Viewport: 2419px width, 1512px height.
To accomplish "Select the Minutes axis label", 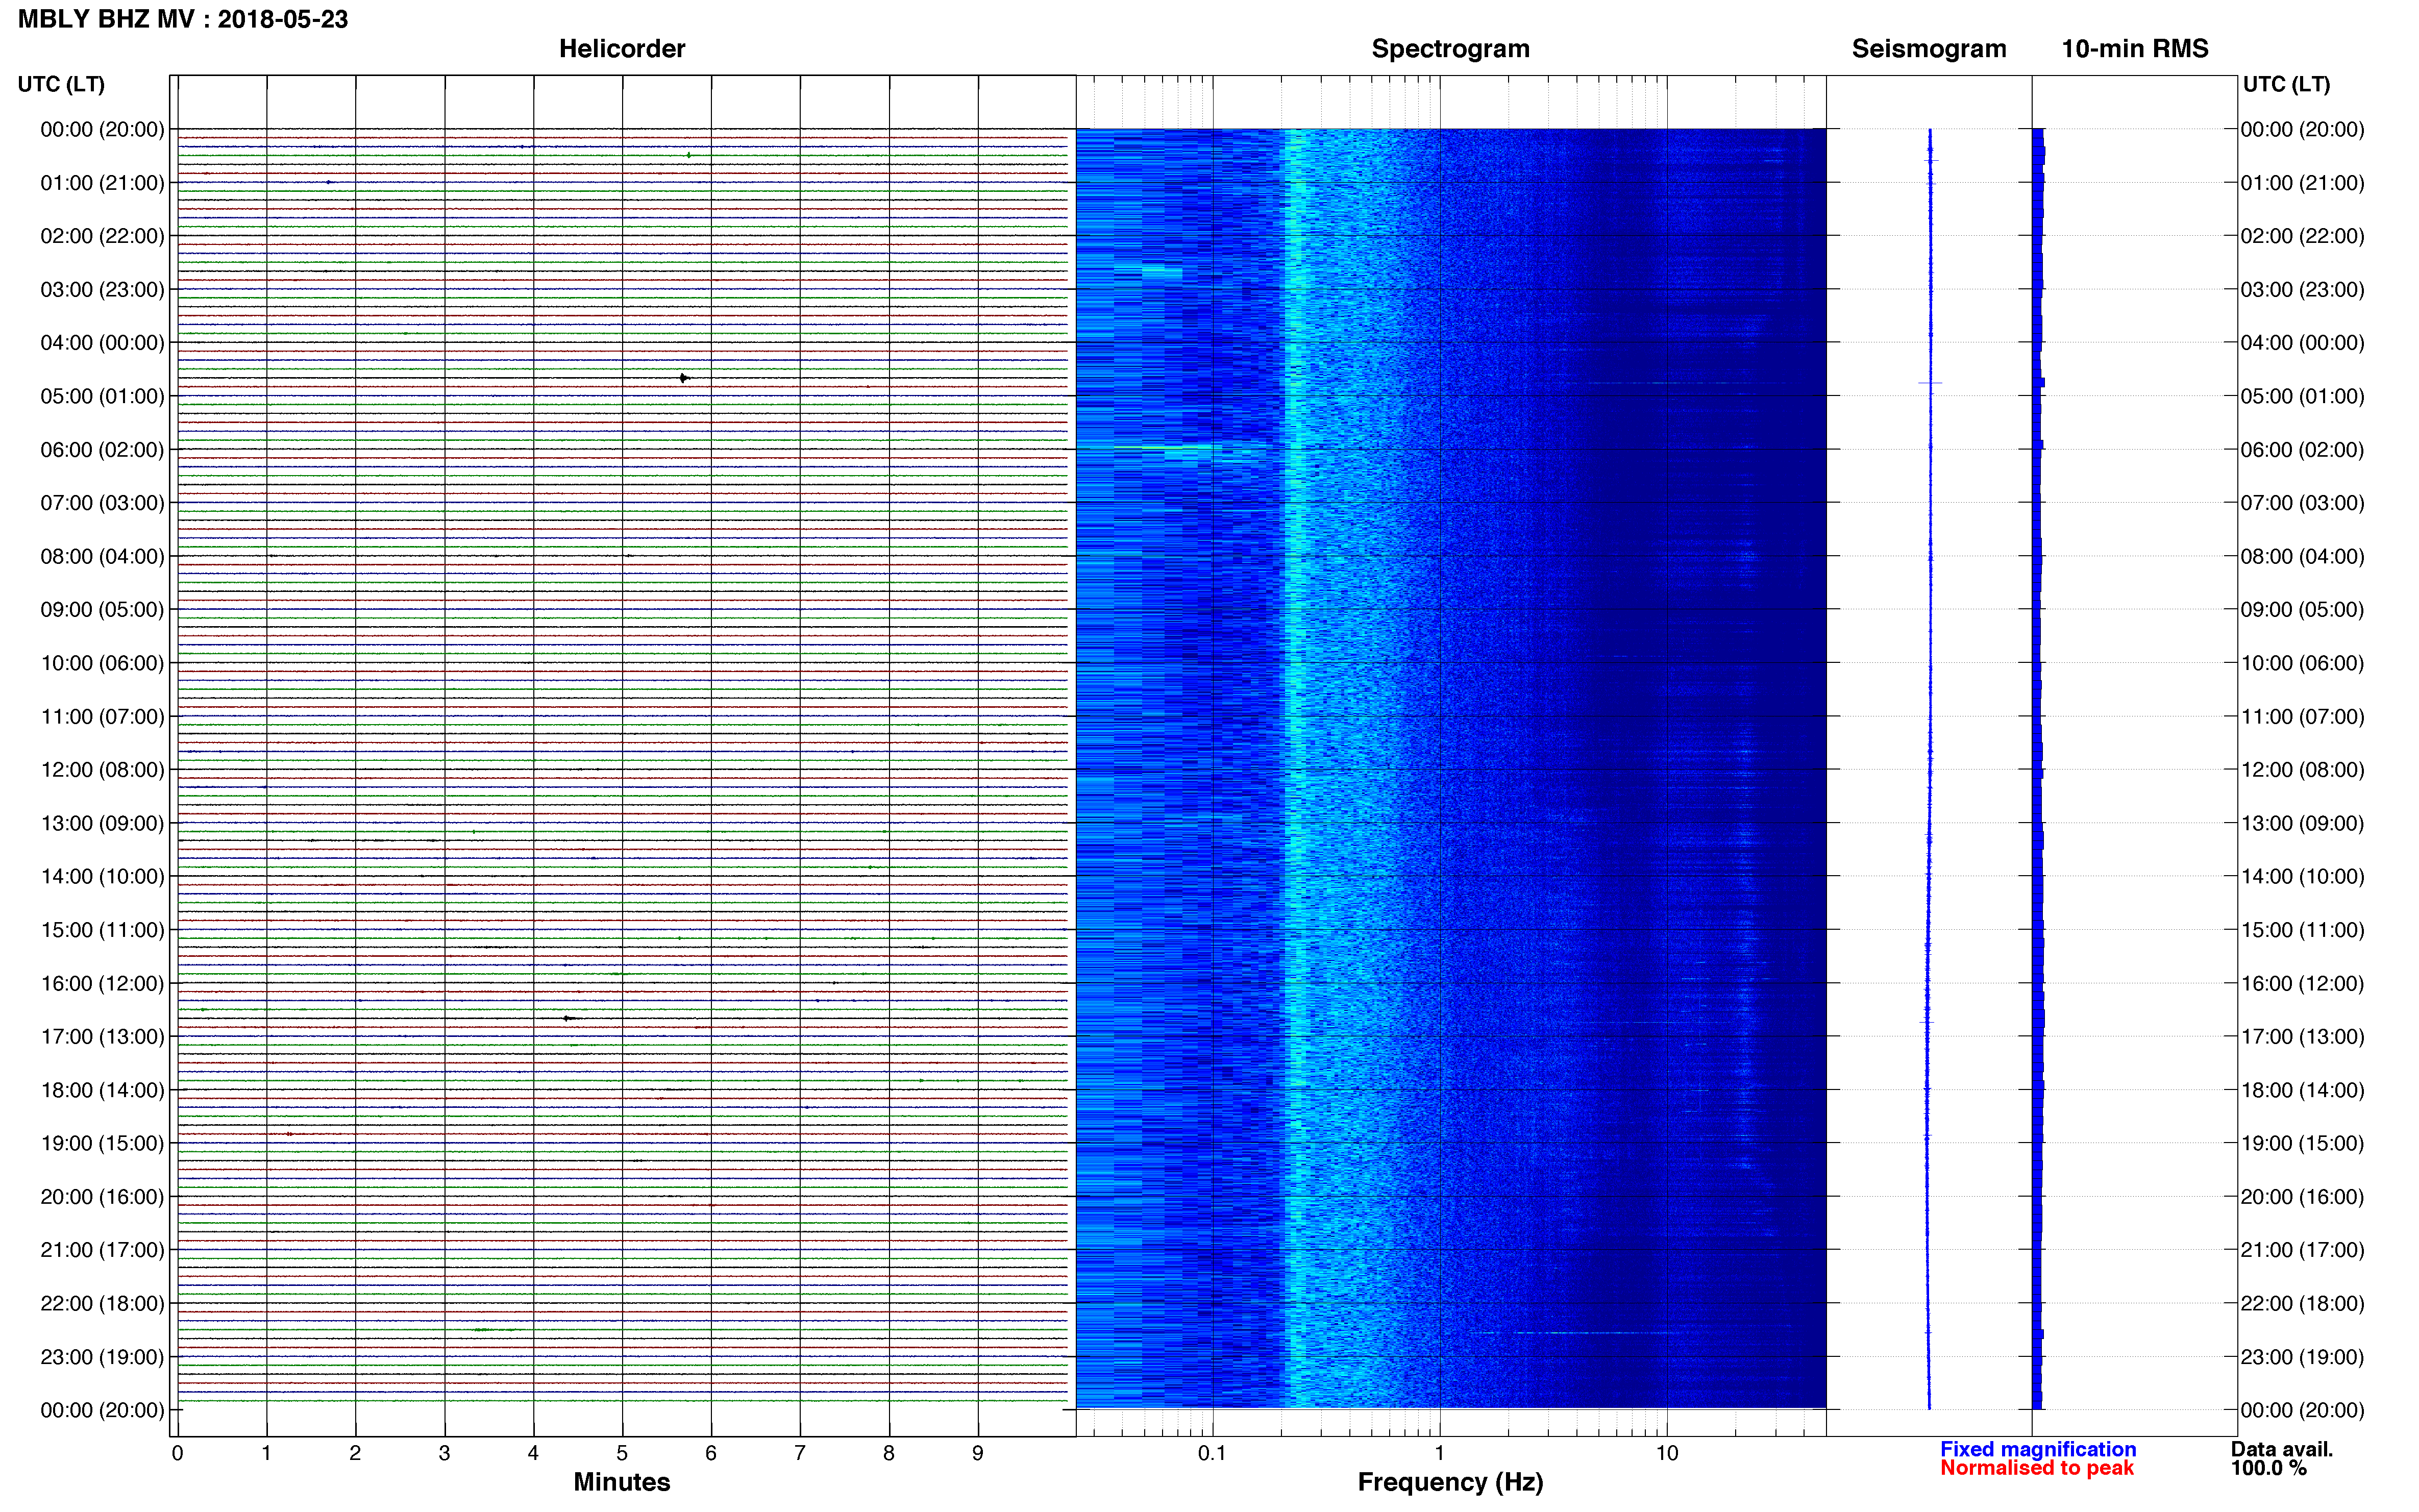I will click(621, 1482).
